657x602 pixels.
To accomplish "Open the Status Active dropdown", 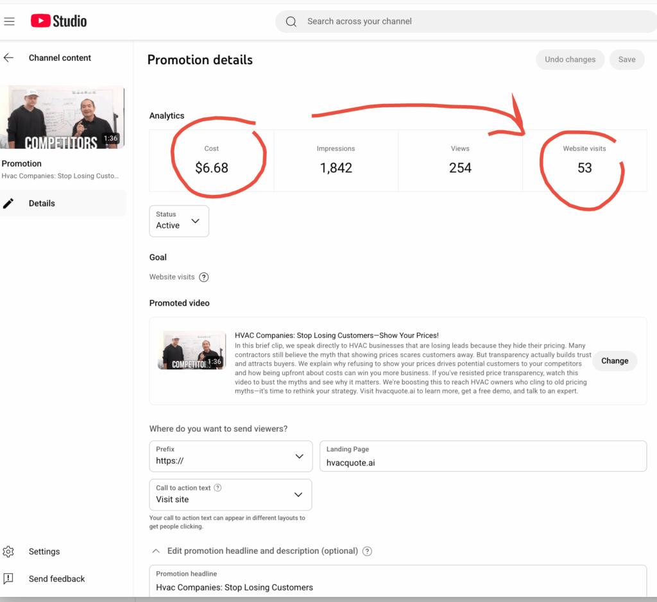I will click(x=178, y=221).
